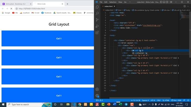Open notifications bell in VS Code status bar
191x107 pixels.
coord(188,100)
